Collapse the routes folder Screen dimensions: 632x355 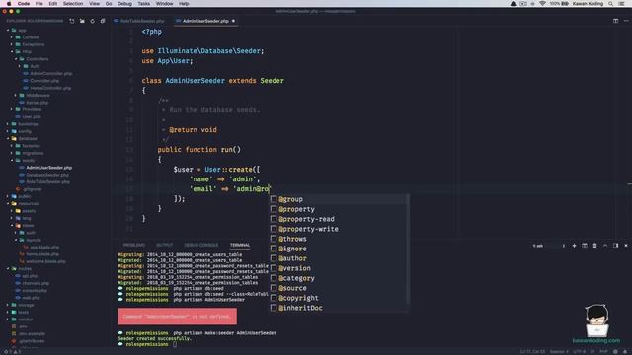pyautogui.click(x=8, y=269)
